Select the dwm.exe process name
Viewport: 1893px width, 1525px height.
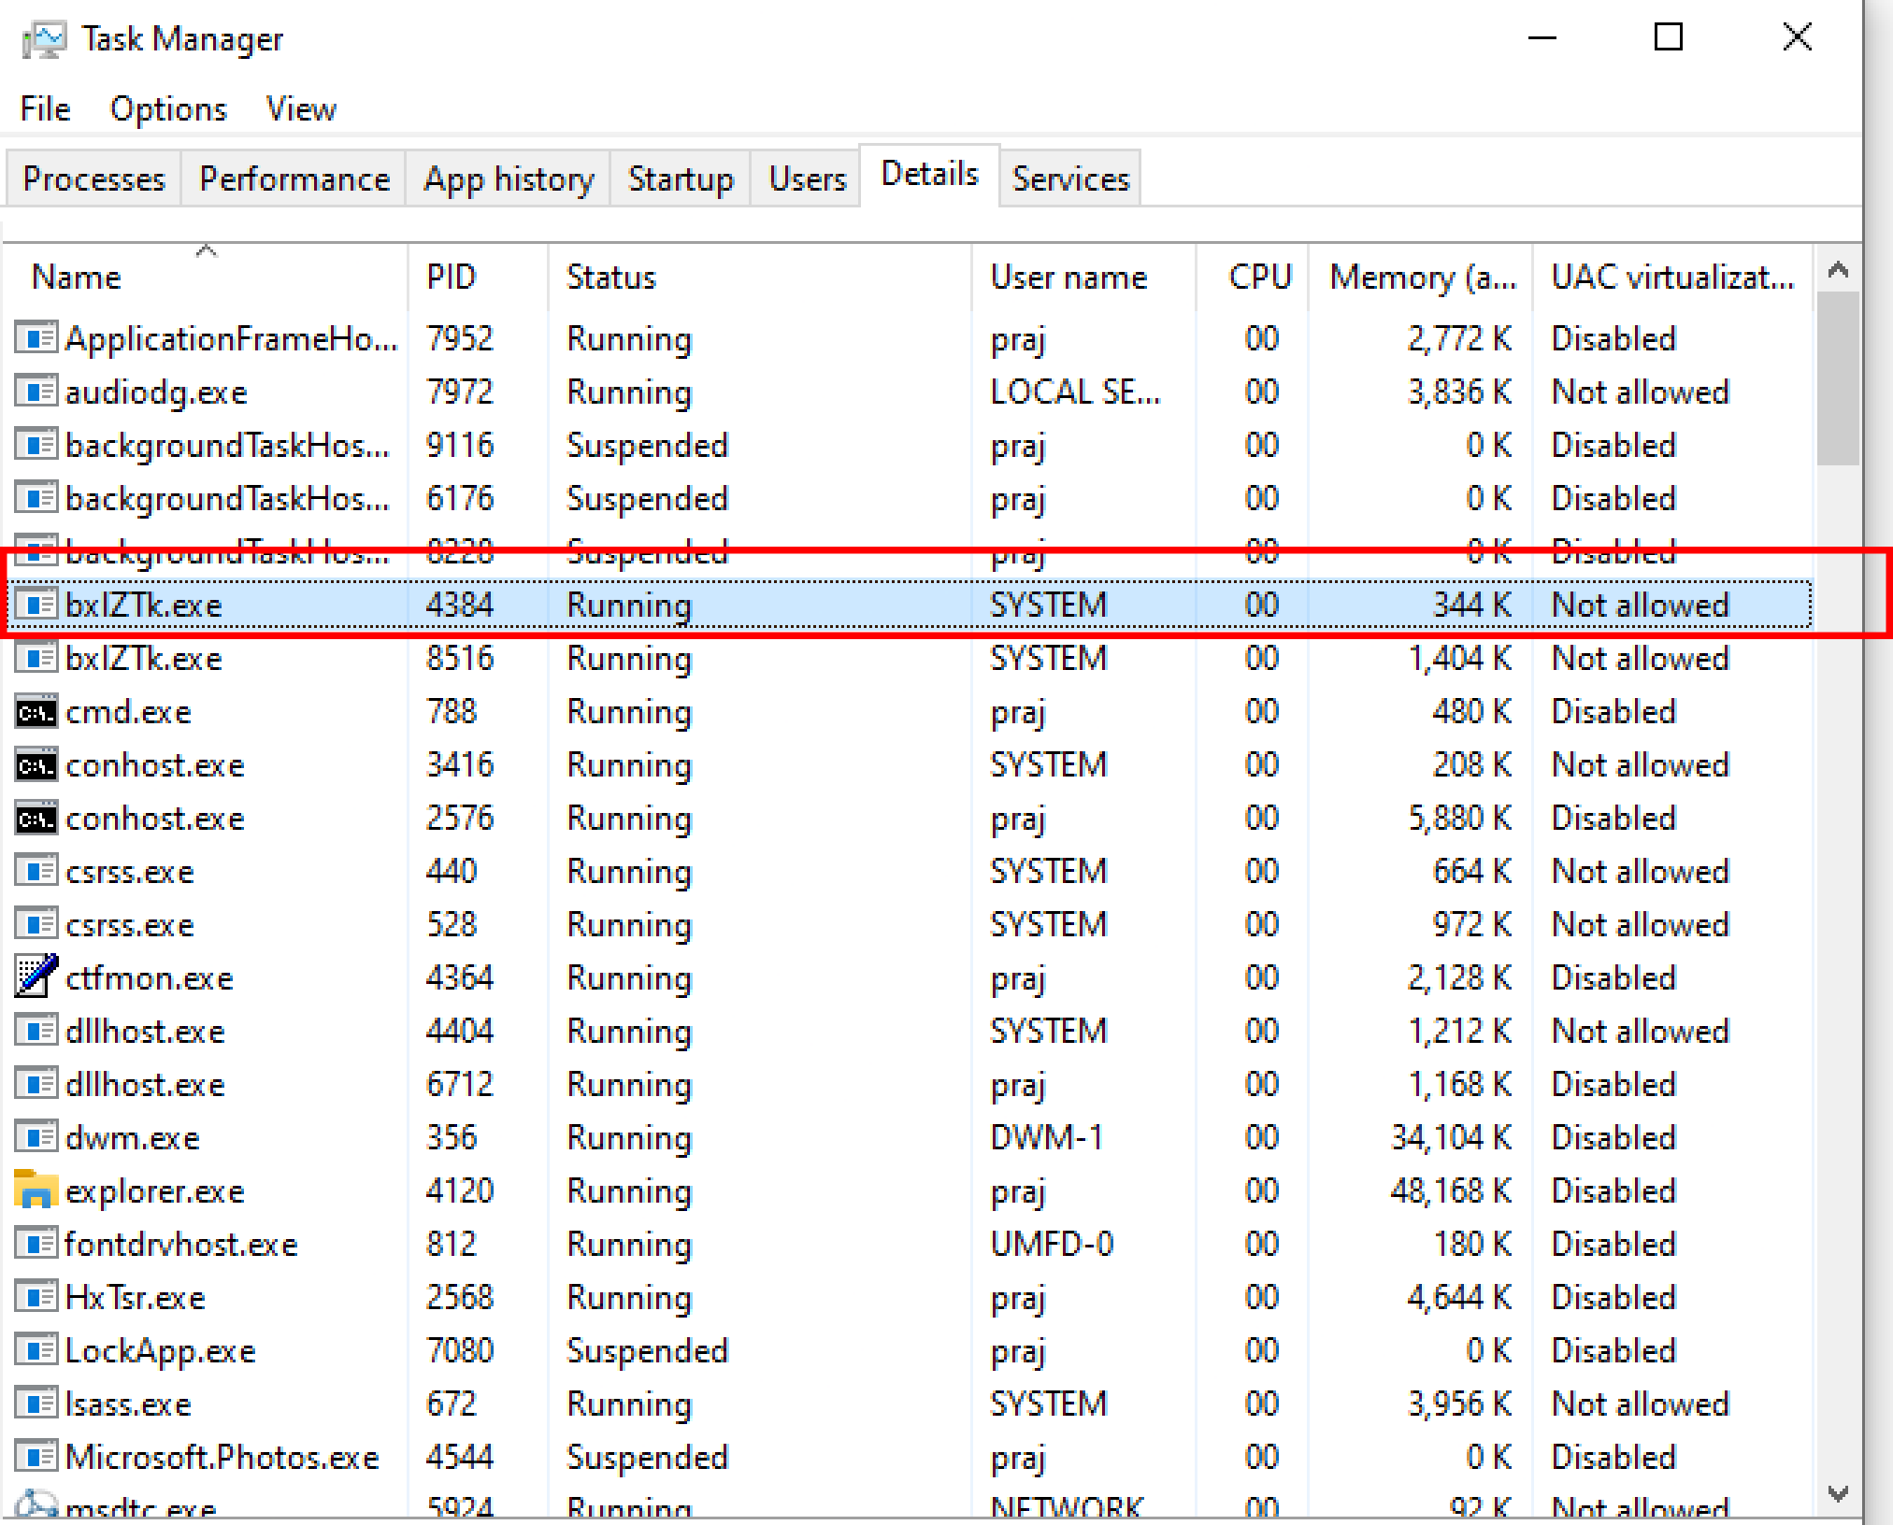tap(133, 1138)
